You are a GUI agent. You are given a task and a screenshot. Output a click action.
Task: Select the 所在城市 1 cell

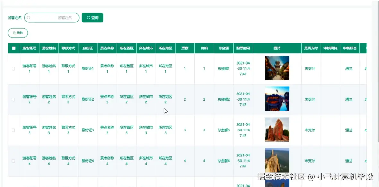146,69
